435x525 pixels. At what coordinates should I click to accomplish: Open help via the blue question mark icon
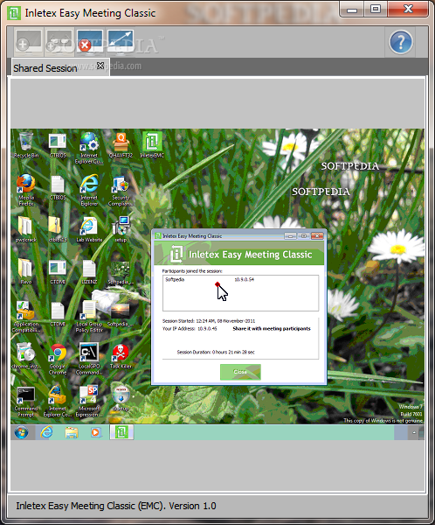click(401, 42)
